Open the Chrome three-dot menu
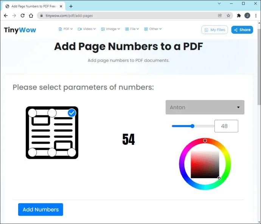Viewport: 261px width, 224px height. click(256, 16)
